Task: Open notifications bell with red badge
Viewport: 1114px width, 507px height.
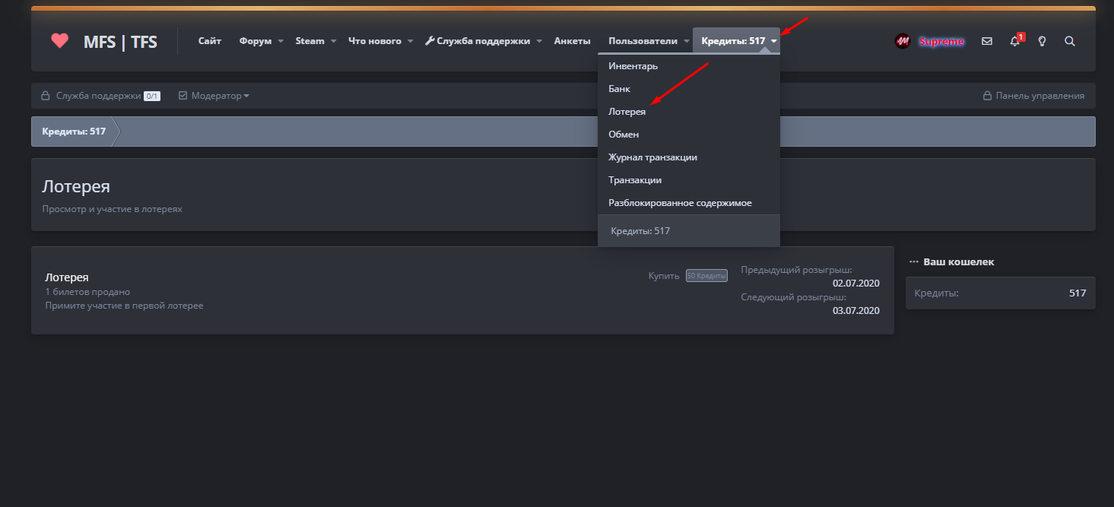Action: (x=1014, y=41)
